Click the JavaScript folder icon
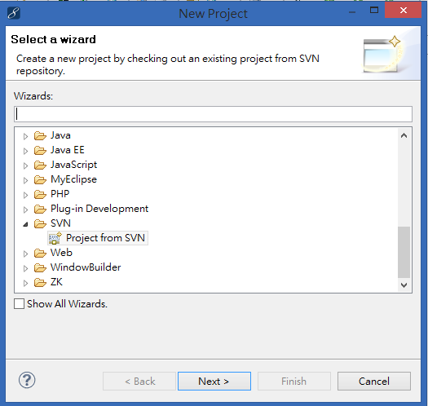Screen dimensions: 428x406 (40, 165)
